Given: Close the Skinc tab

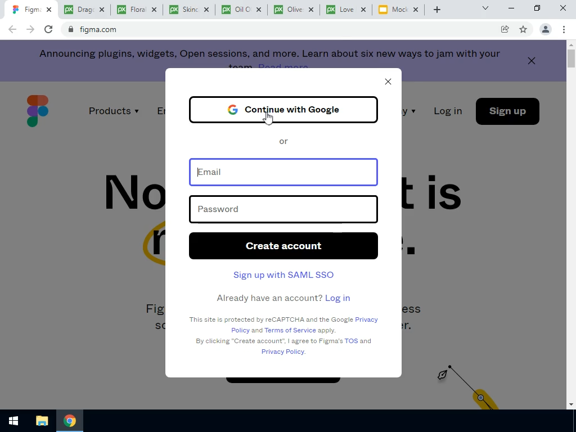Looking at the screenshot, I should (206, 10).
